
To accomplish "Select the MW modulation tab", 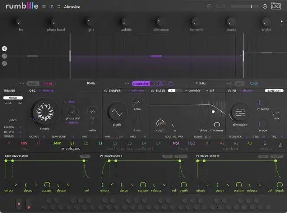I will [x=24, y=143].
